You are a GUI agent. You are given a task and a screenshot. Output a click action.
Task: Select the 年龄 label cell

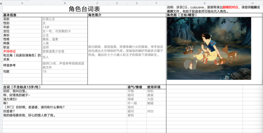point(22,27)
